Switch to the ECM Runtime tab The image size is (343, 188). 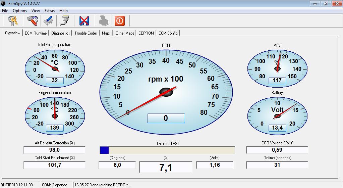(36, 33)
